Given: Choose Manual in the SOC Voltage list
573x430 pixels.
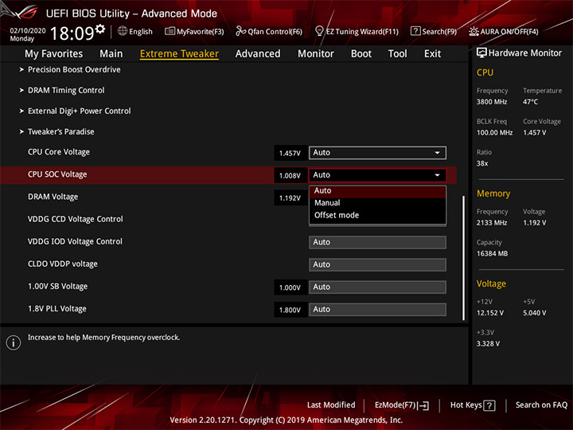Looking at the screenshot, I should 377,203.
